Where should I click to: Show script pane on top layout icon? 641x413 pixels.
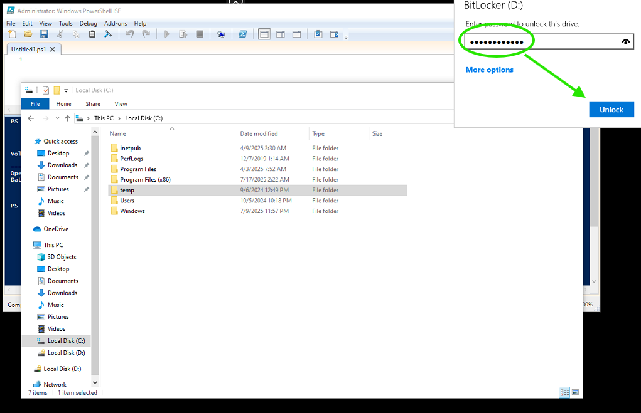264,34
